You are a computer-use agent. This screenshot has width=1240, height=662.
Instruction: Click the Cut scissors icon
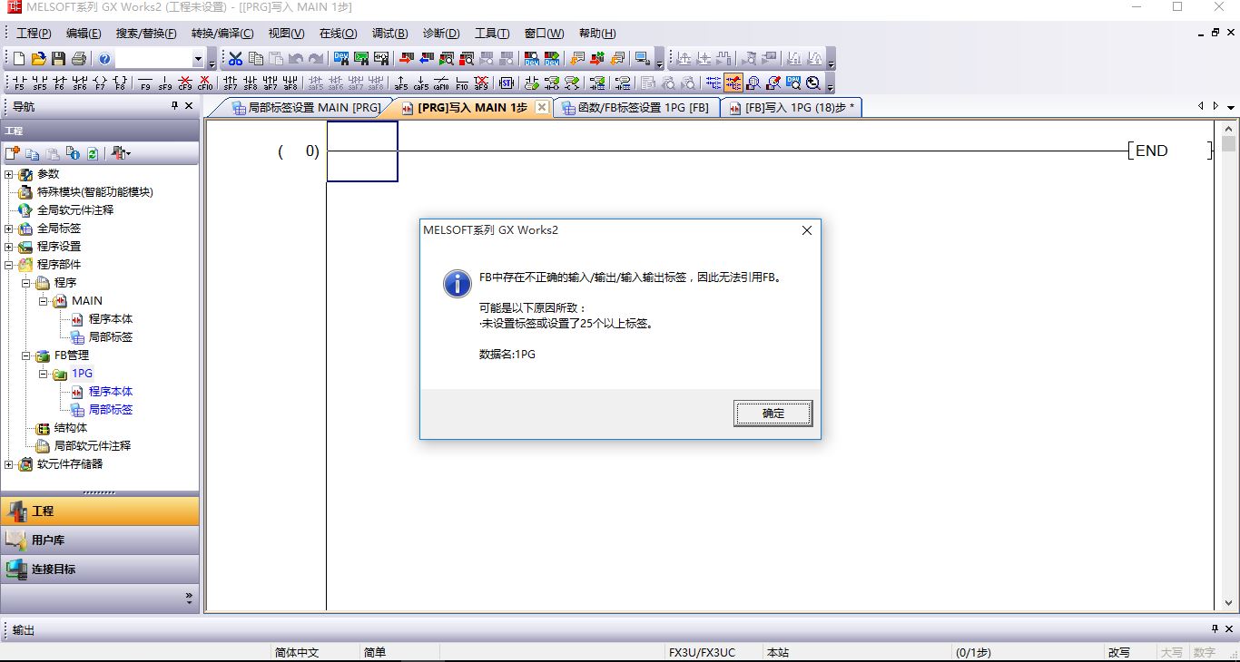click(x=235, y=59)
